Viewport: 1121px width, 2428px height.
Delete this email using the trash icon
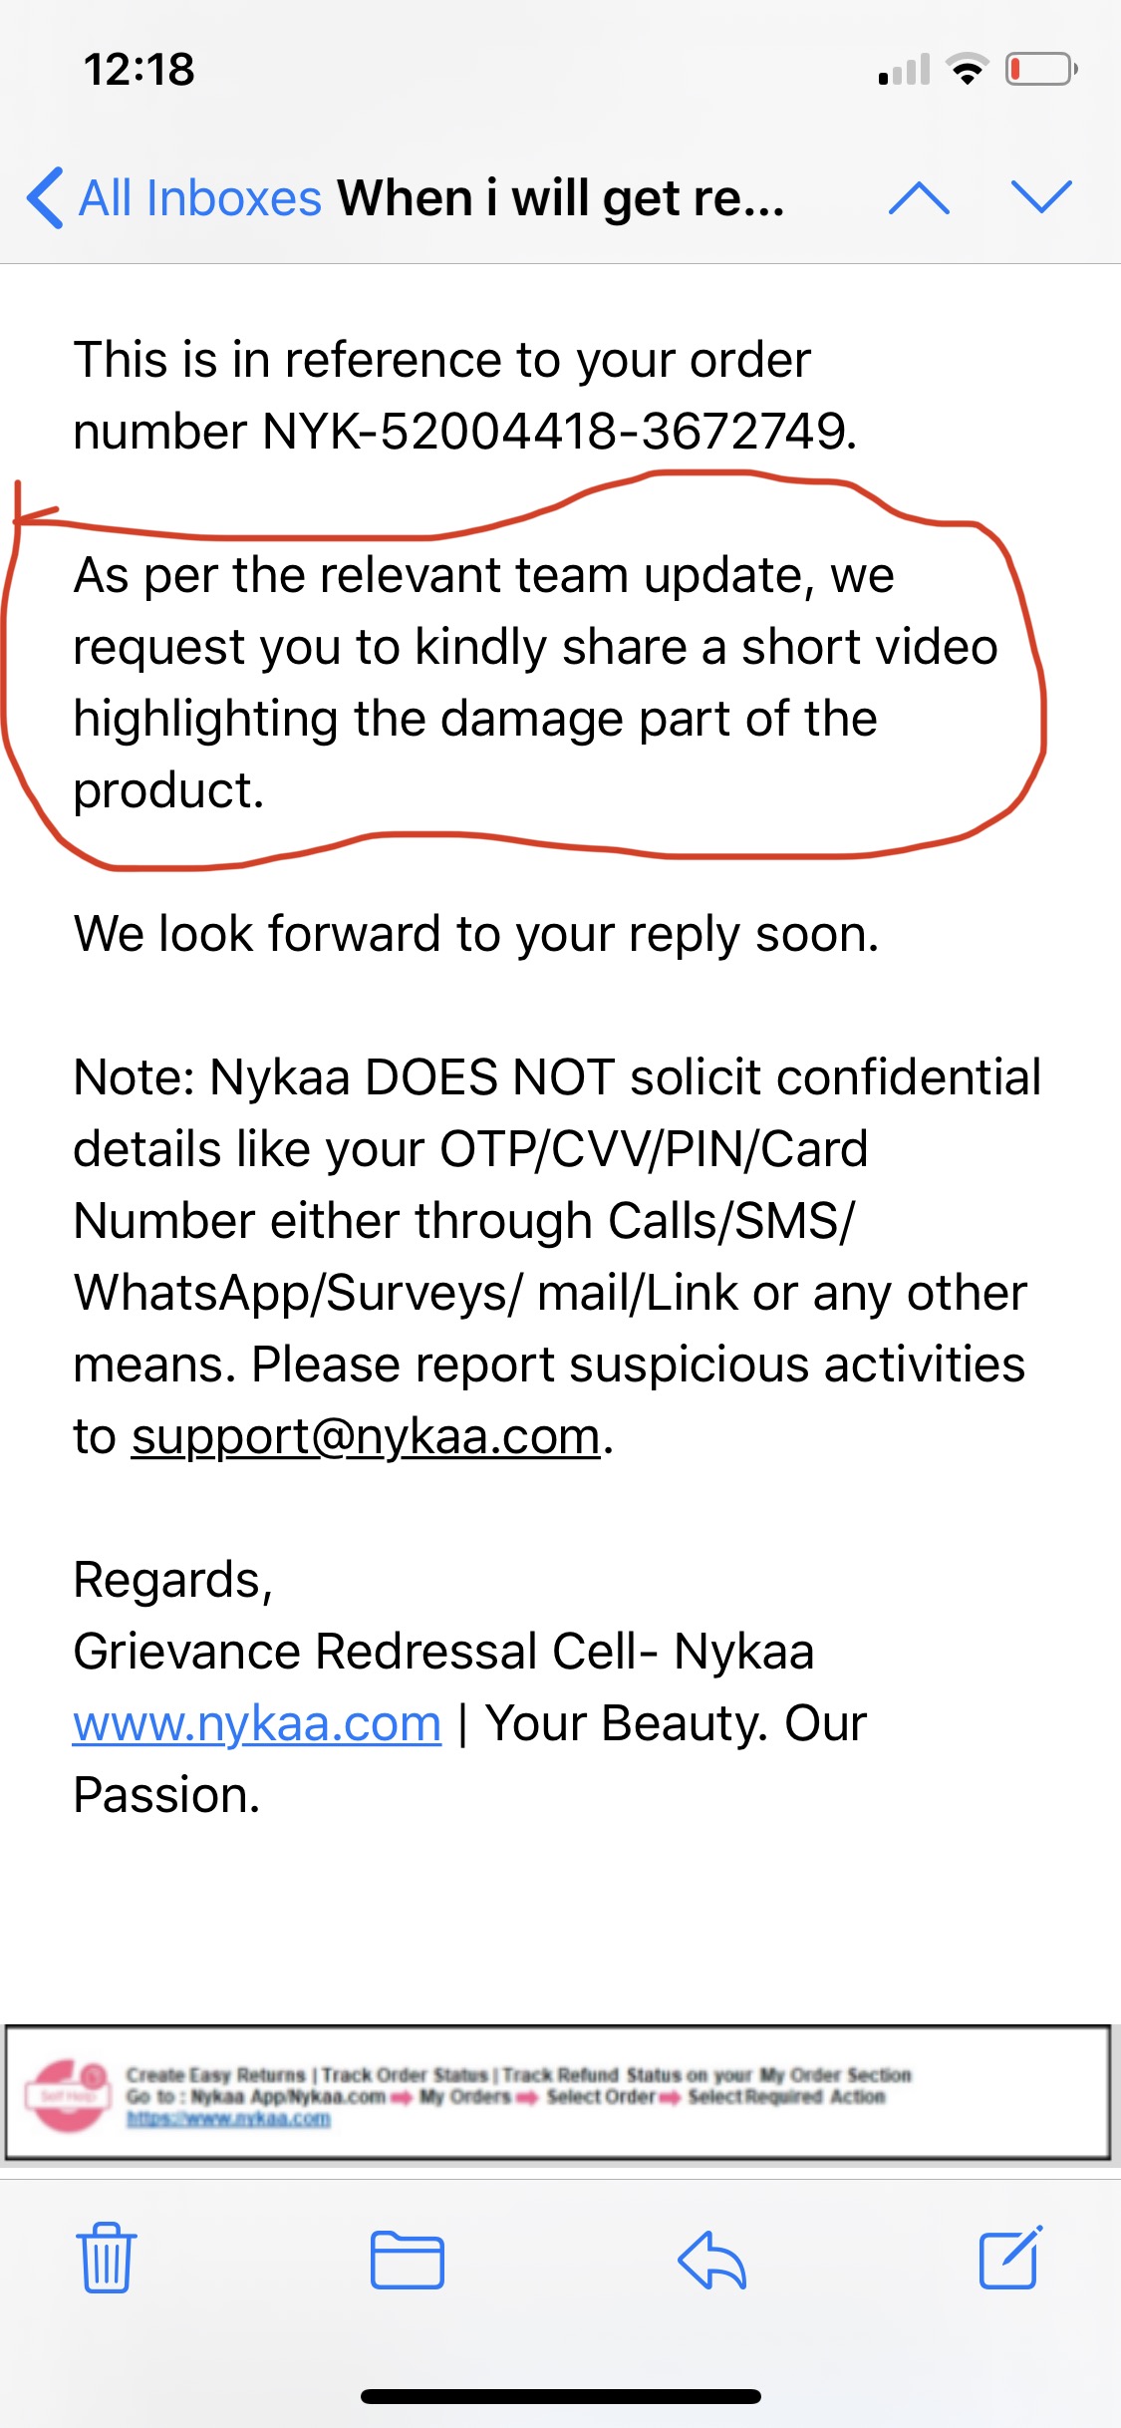(x=106, y=2259)
